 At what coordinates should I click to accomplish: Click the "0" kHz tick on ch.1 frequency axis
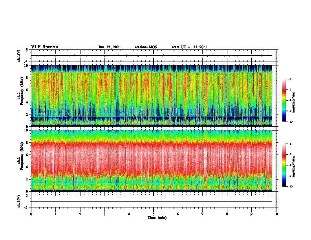(x=27, y=127)
